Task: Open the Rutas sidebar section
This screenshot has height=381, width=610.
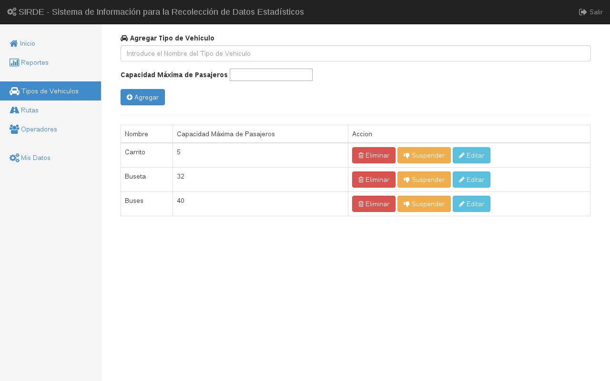Action: click(x=51, y=110)
